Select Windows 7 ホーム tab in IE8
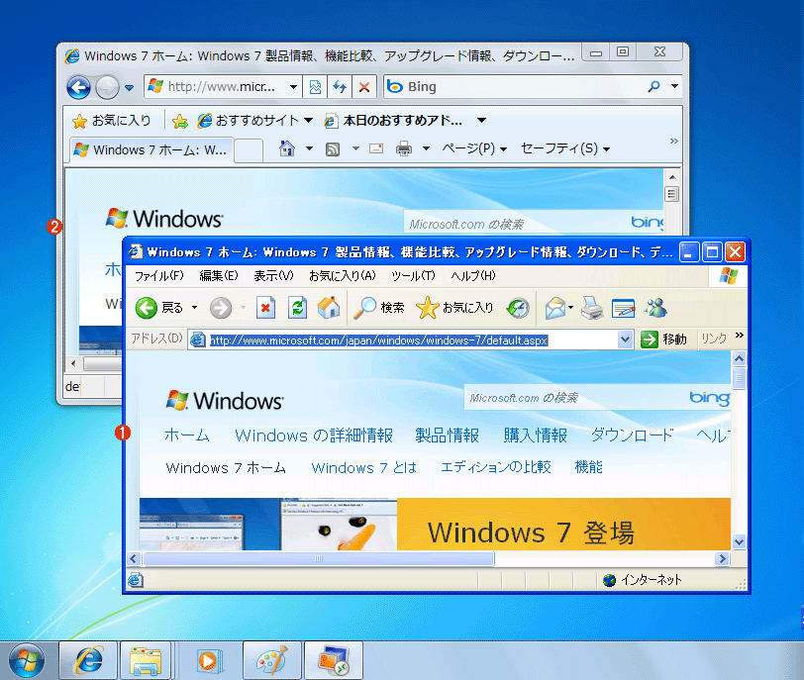Viewport: 804px width, 680px height. click(x=151, y=150)
